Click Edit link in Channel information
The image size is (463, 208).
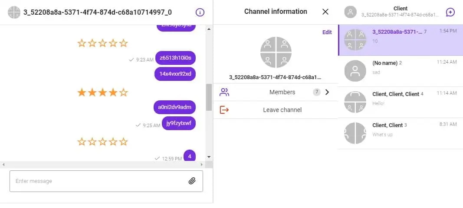coord(327,32)
